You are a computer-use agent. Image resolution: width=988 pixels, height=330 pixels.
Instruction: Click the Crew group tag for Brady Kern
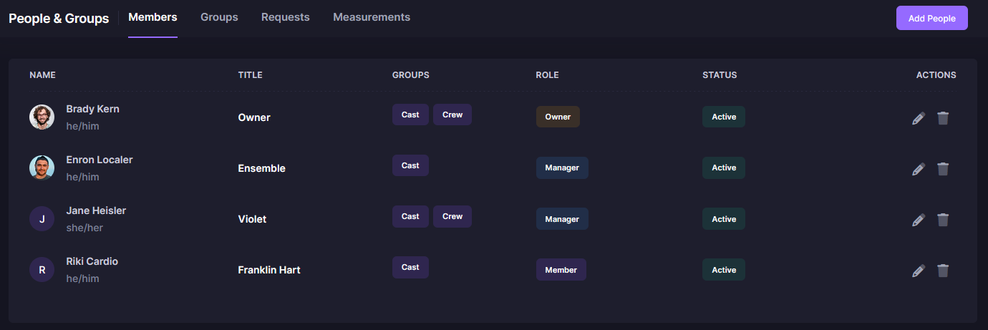[452, 115]
